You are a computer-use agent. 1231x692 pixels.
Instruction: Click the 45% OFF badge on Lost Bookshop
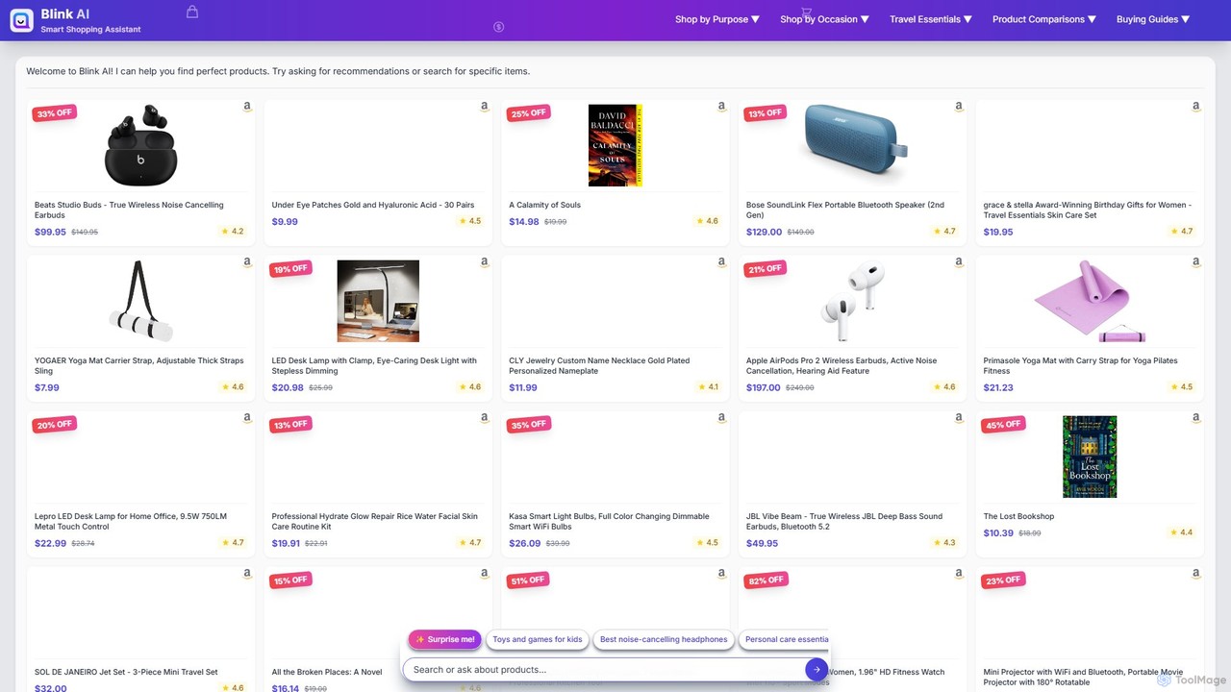(1003, 425)
